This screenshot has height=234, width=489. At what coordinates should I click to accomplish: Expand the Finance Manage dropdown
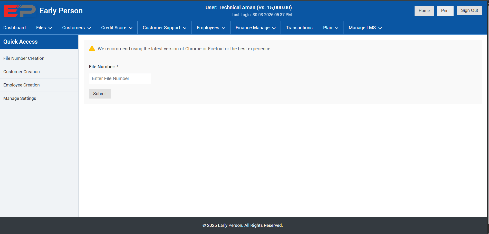coord(255,27)
